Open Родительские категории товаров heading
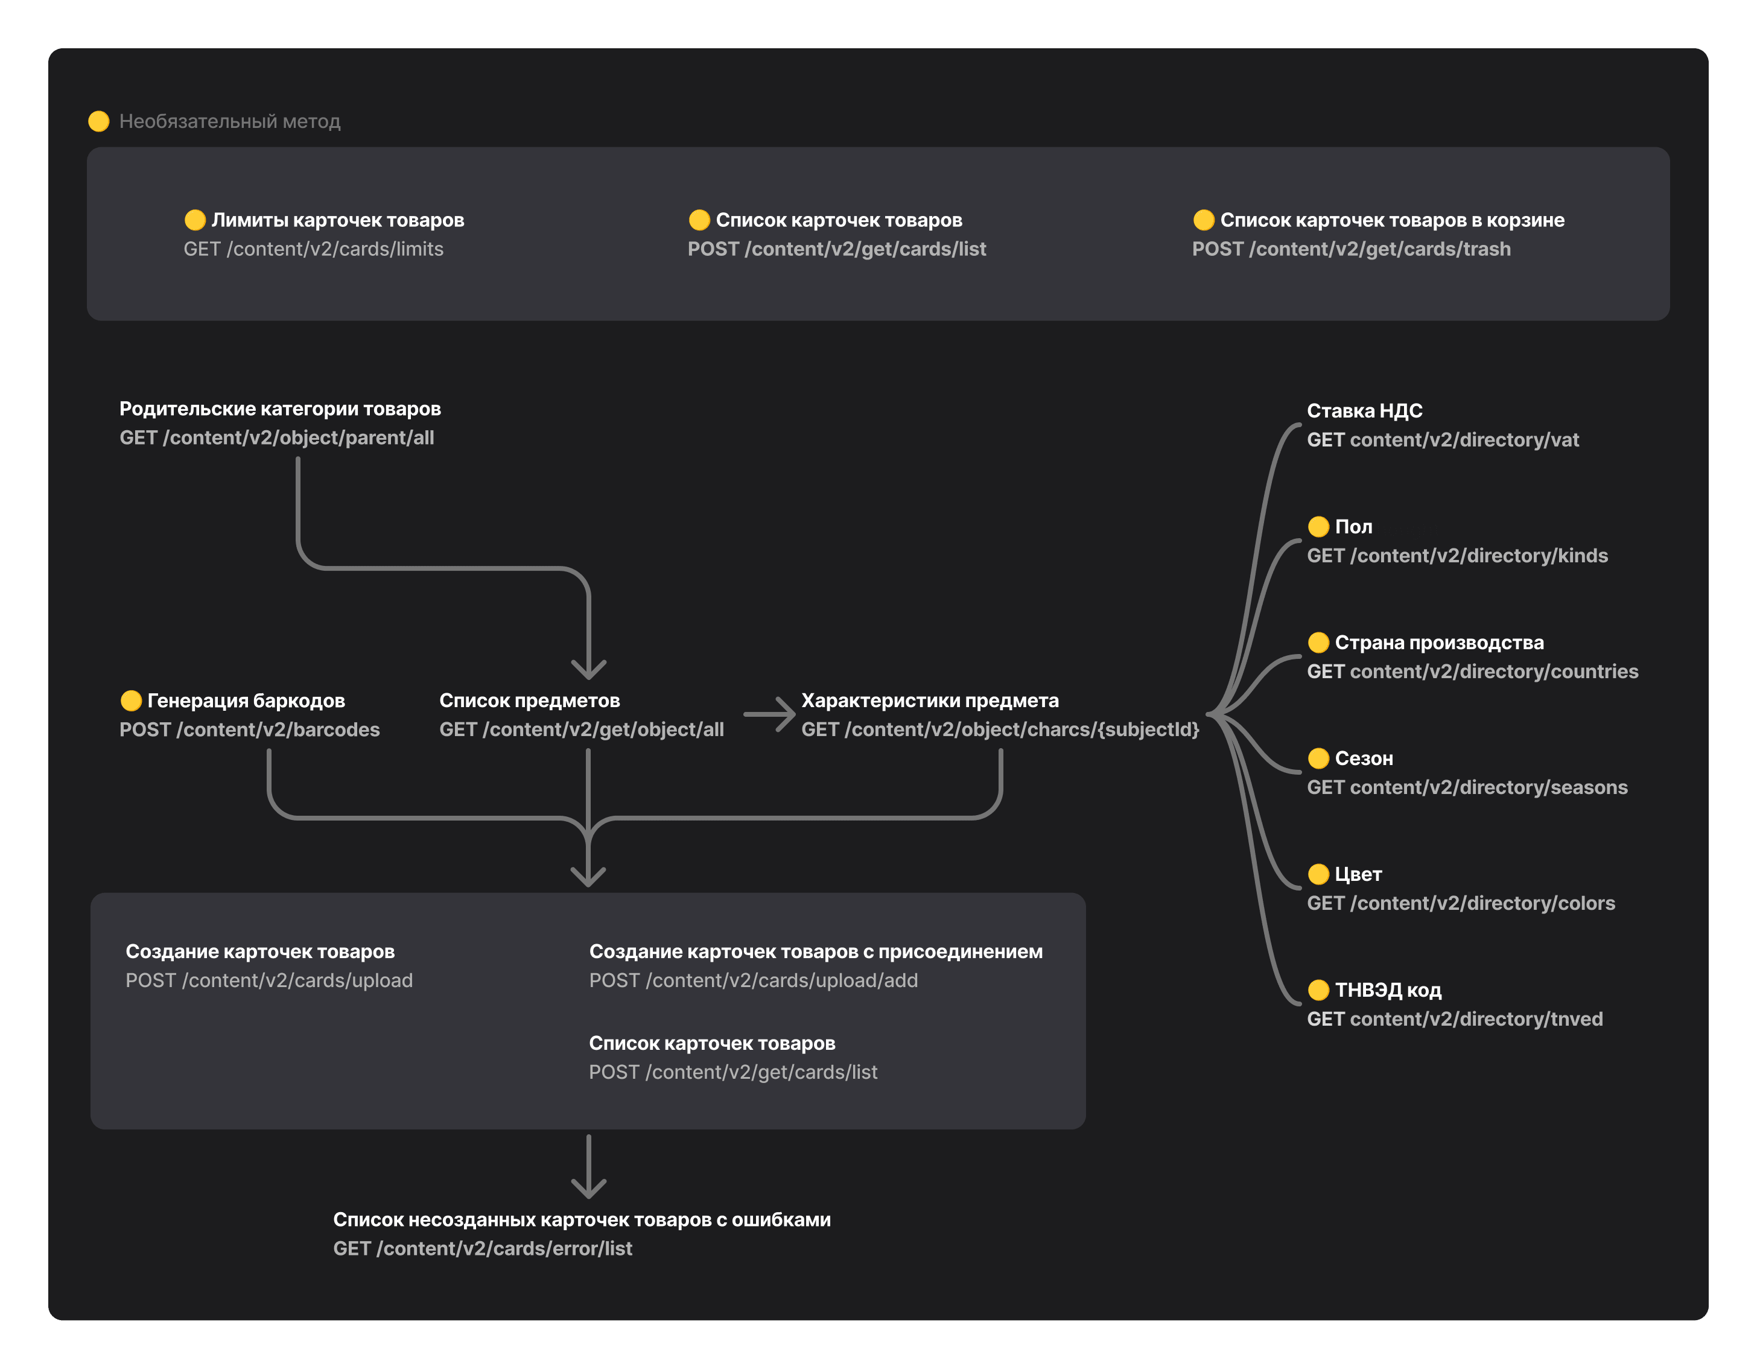 point(280,408)
